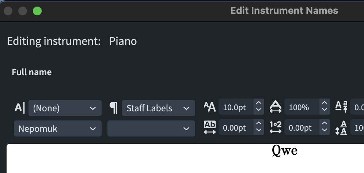Click the font stretch icon
Screen dimensions: 364x173
(276, 108)
